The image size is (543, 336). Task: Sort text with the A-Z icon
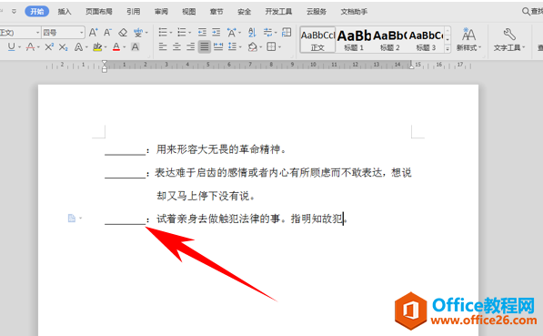[252, 33]
